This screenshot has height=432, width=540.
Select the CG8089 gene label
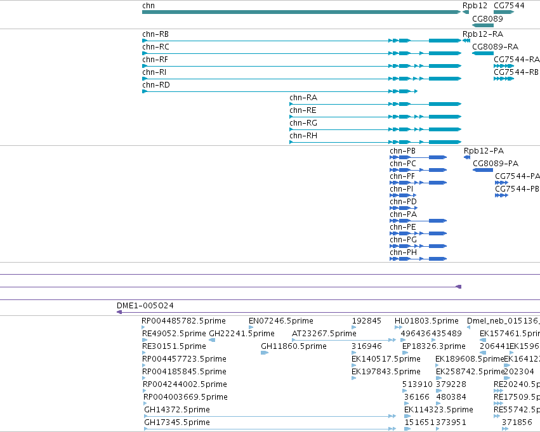[487, 19]
